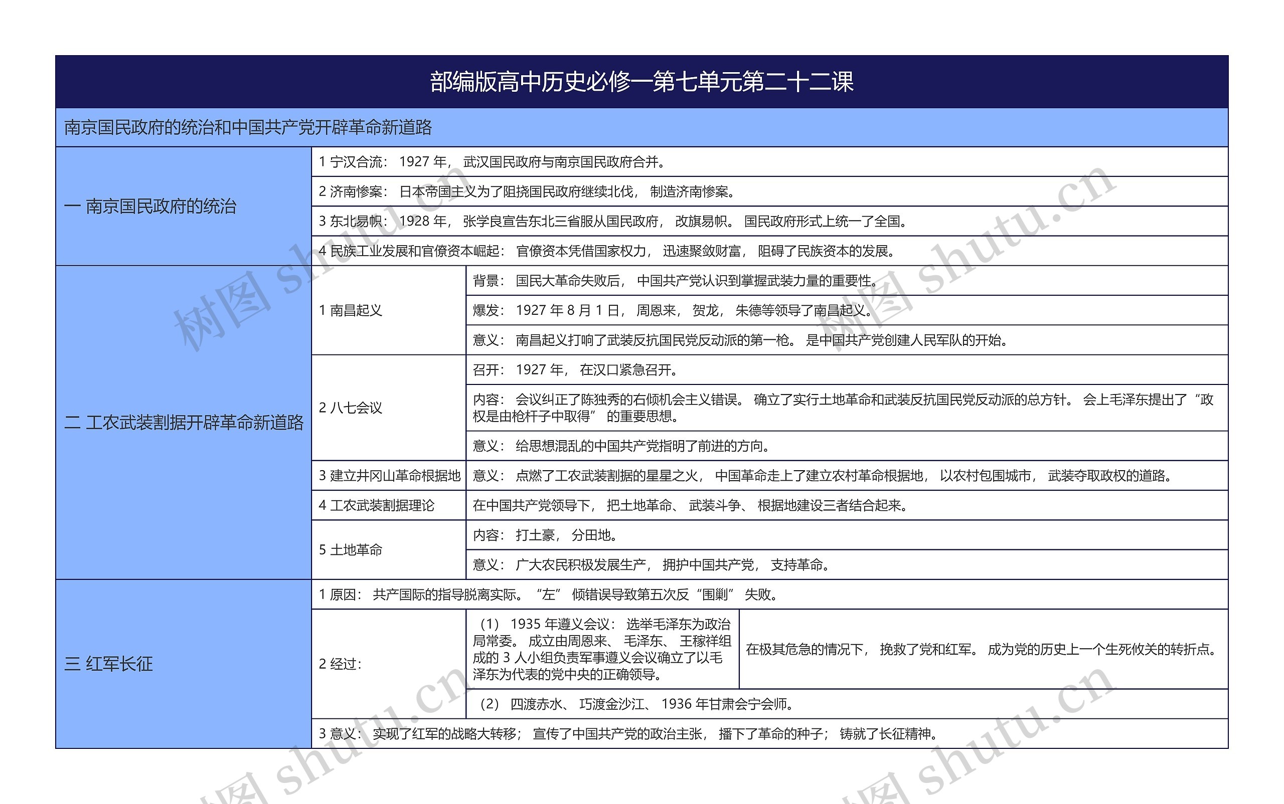Click 3 意义: 实现了红军的战略大转移 row

770,734
